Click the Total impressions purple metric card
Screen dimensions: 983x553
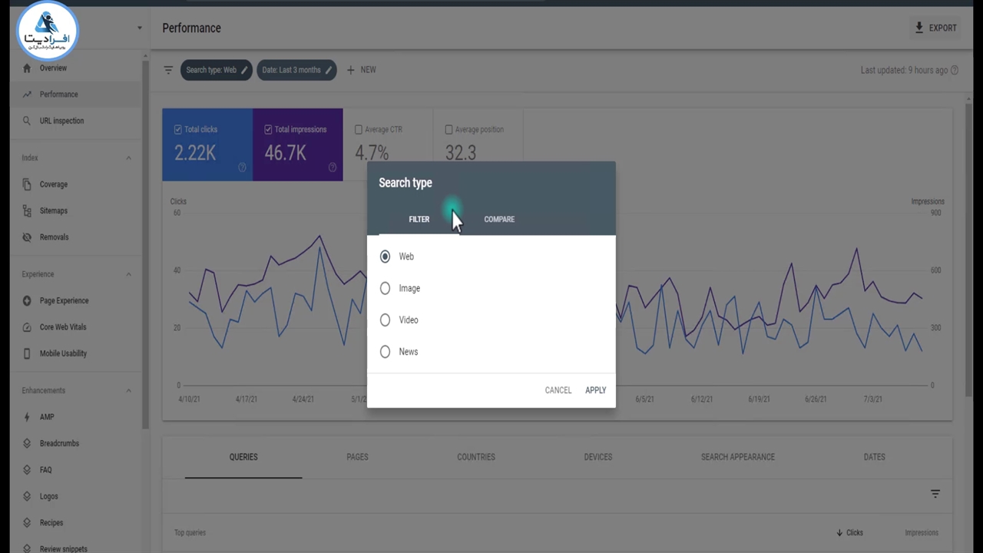(x=297, y=145)
